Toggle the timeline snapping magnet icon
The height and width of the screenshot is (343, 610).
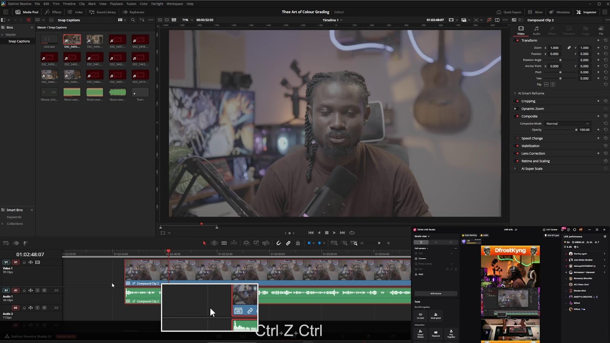point(279,243)
